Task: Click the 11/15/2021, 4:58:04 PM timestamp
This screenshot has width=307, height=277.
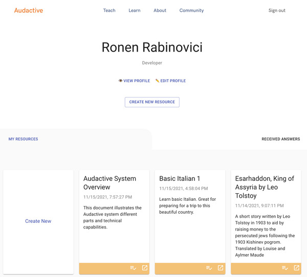Action: [x=184, y=189]
